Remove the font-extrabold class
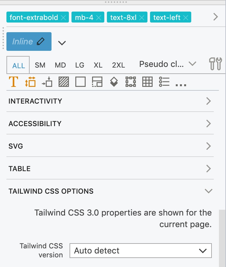Viewport: 226px width, 267px height. [x=63, y=18]
